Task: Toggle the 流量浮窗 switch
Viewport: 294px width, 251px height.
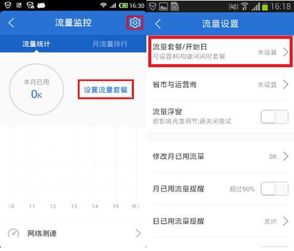Action: (274, 117)
